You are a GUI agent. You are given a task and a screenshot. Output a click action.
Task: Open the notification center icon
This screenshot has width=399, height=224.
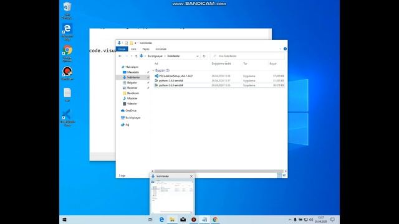click(x=332, y=220)
